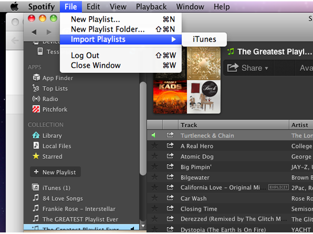
Task: Open the Spotify application menu
Action: coord(41,7)
